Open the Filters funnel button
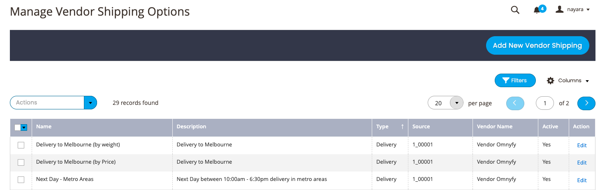 pos(515,81)
